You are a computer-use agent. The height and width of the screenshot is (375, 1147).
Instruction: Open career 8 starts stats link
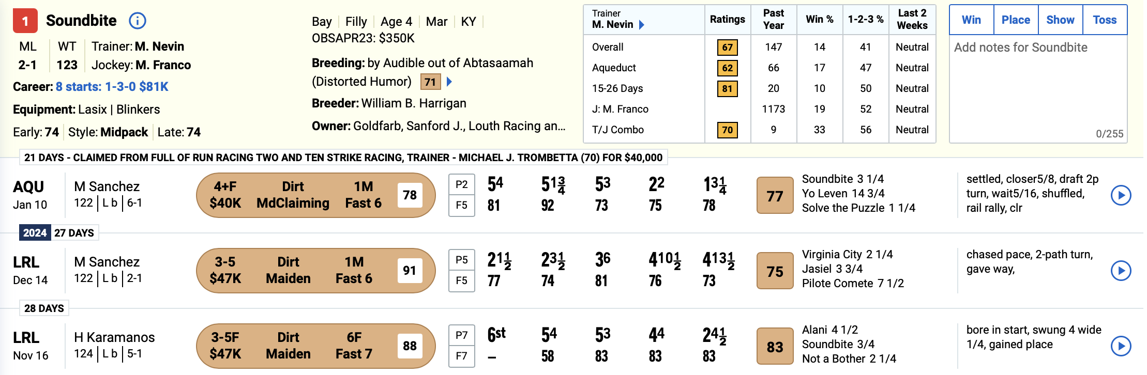(x=112, y=87)
